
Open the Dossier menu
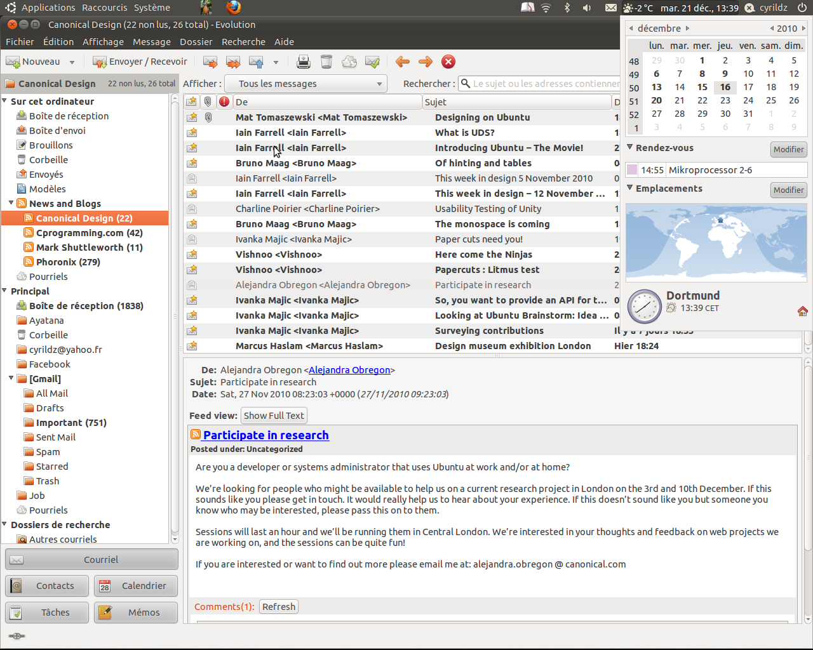(x=196, y=42)
